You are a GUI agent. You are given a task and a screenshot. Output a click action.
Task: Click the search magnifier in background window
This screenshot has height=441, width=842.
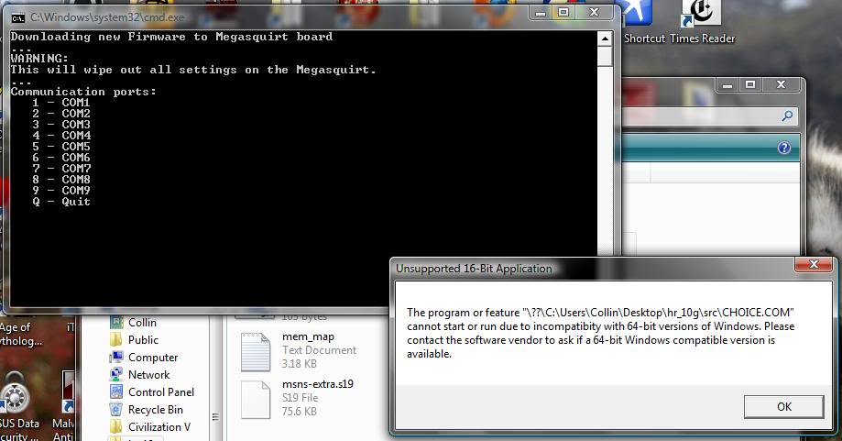tap(787, 116)
